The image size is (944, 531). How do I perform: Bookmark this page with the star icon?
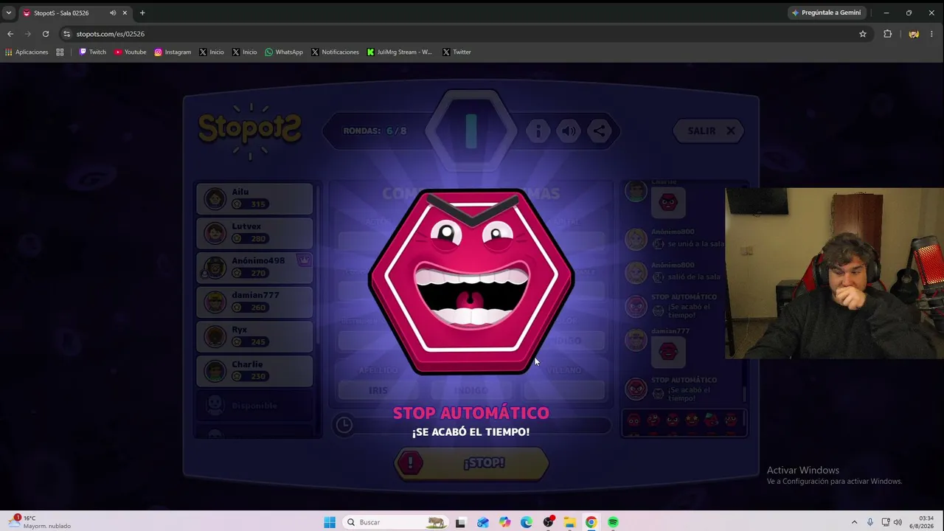(x=863, y=34)
